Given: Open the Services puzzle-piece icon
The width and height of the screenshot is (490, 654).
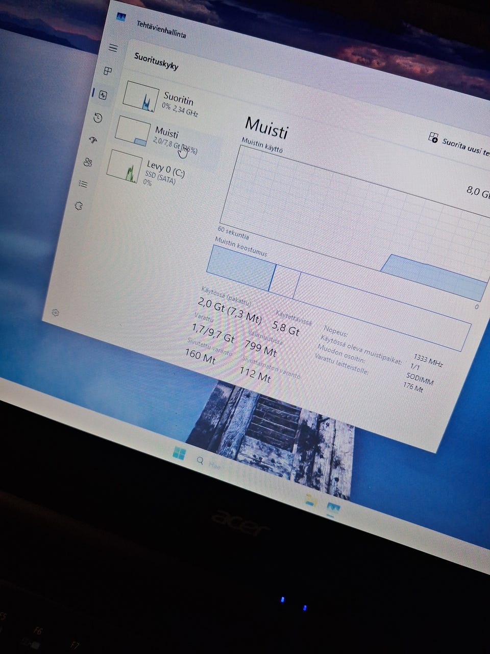Looking at the screenshot, I should click(79, 206).
